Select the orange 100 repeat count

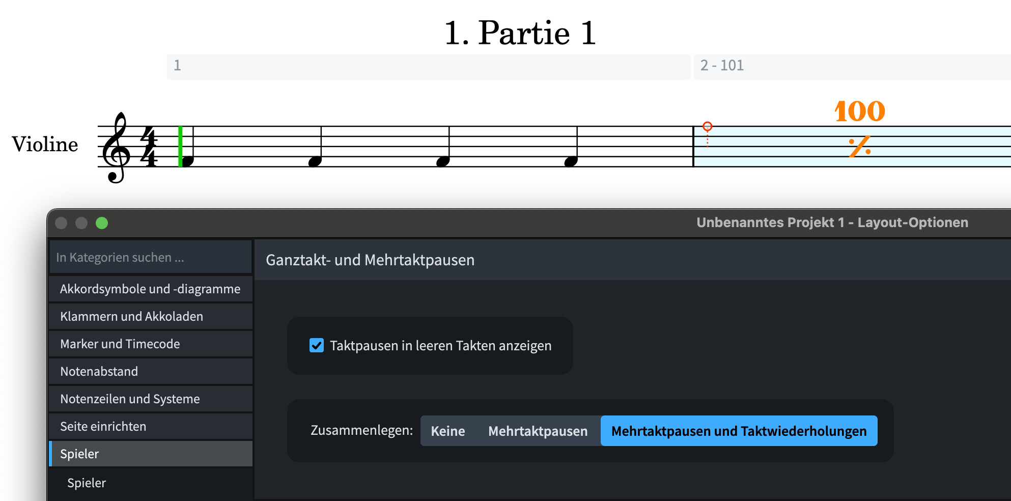click(859, 112)
